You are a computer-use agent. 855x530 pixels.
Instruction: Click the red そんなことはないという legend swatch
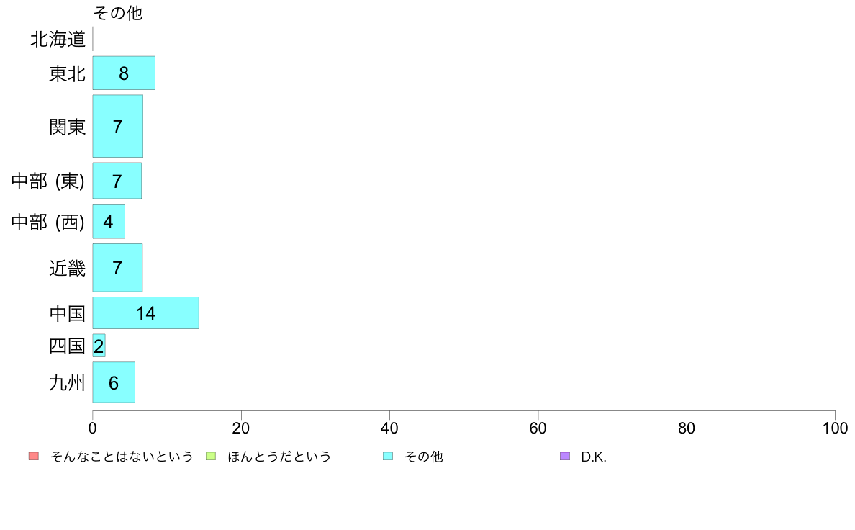pyautogui.click(x=34, y=456)
